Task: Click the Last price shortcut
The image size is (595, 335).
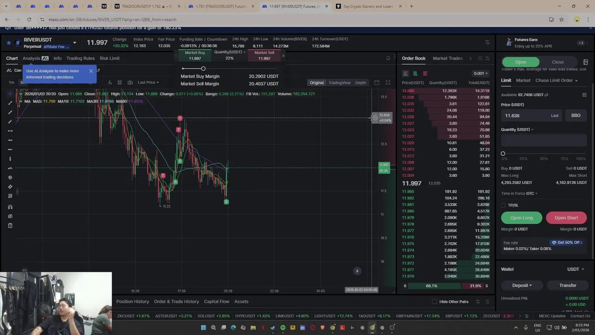Action: pos(555,115)
